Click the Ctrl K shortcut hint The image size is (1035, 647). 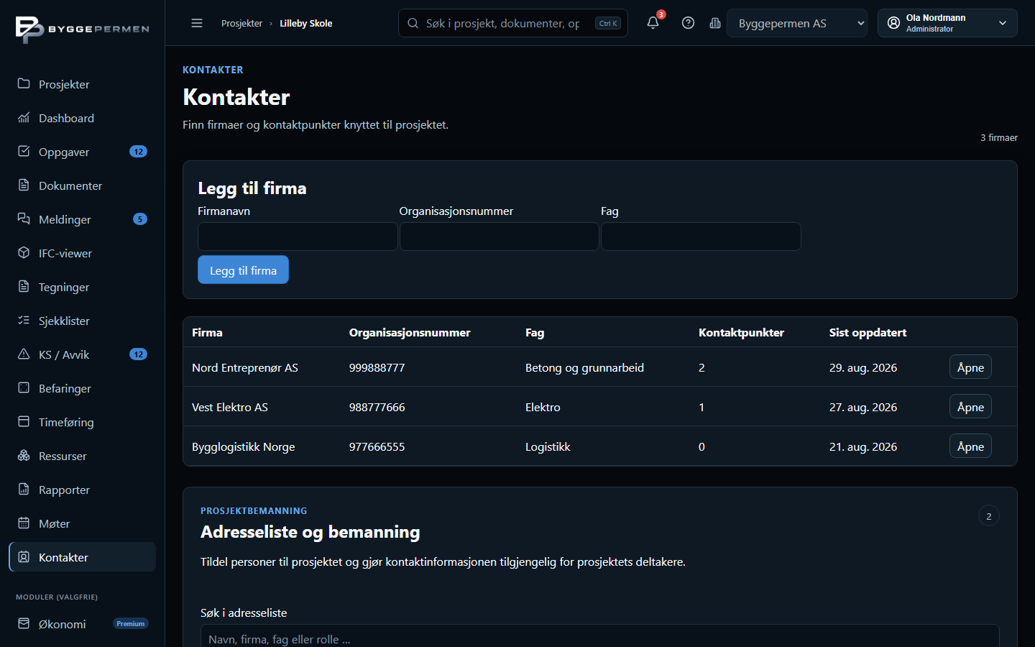point(608,23)
